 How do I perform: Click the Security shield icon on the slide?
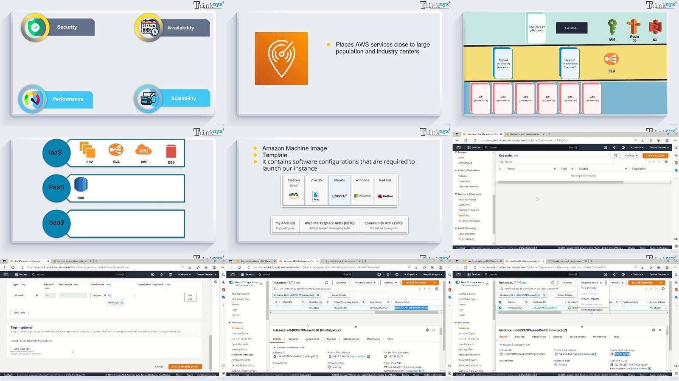tap(35, 28)
